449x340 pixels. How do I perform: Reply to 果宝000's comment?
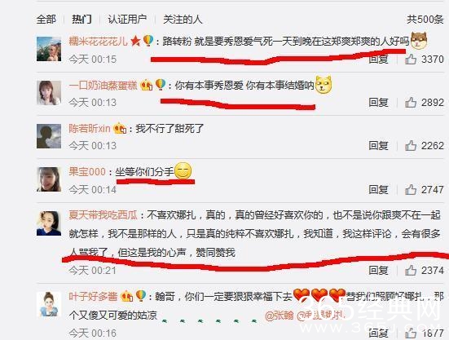click(x=378, y=190)
